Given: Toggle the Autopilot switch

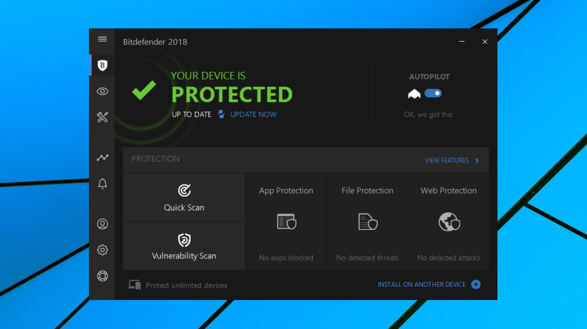Looking at the screenshot, I should (433, 94).
